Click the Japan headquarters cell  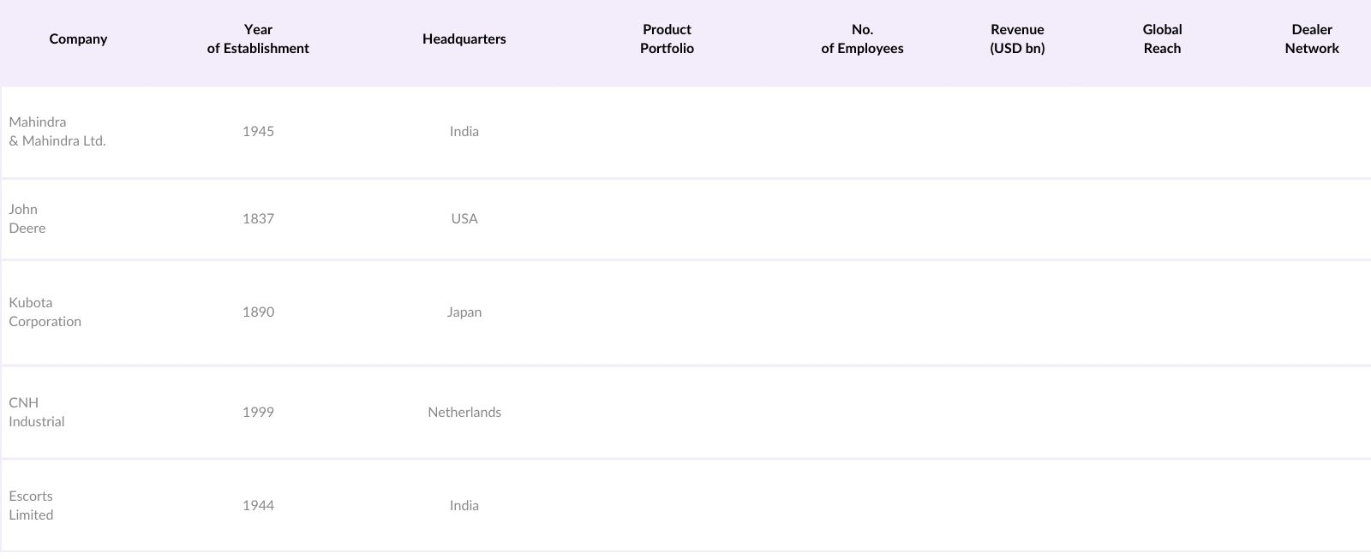pyautogui.click(x=464, y=312)
